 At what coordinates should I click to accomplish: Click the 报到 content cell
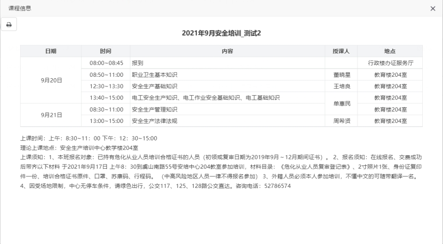[137, 63]
